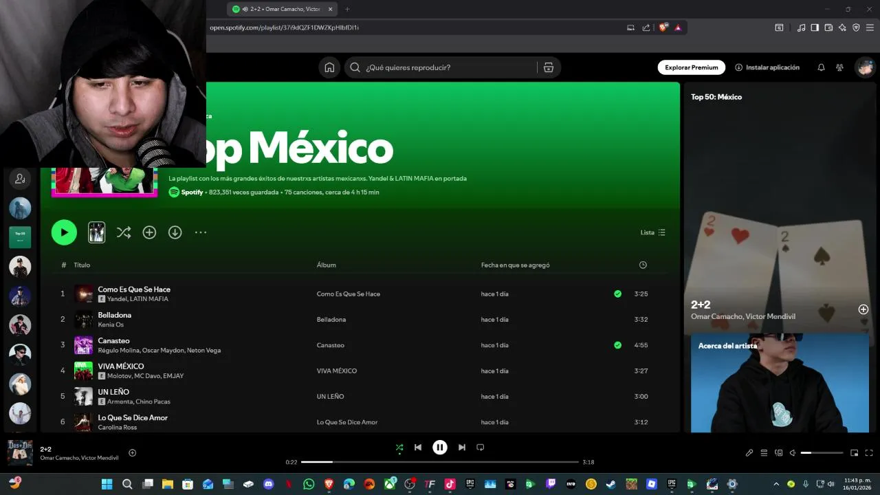The width and height of the screenshot is (880, 495).
Task: Skip to the previous track
Action: click(x=418, y=448)
